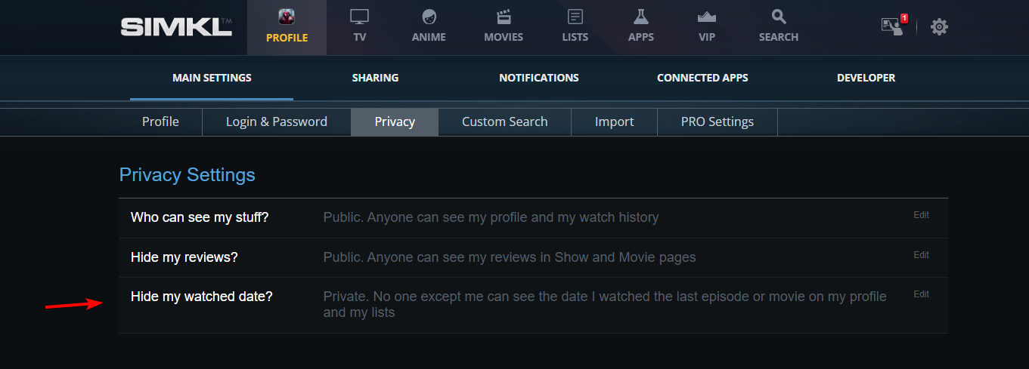
Task: Click the SIMKL logo
Action: click(x=176, y=27)
